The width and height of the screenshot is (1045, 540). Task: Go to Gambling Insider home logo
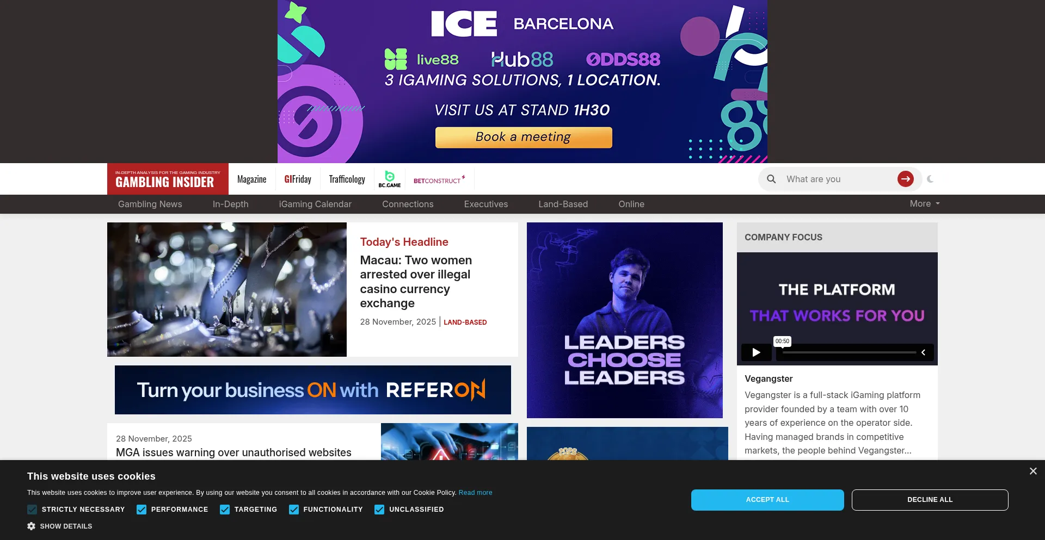point(168,179)
